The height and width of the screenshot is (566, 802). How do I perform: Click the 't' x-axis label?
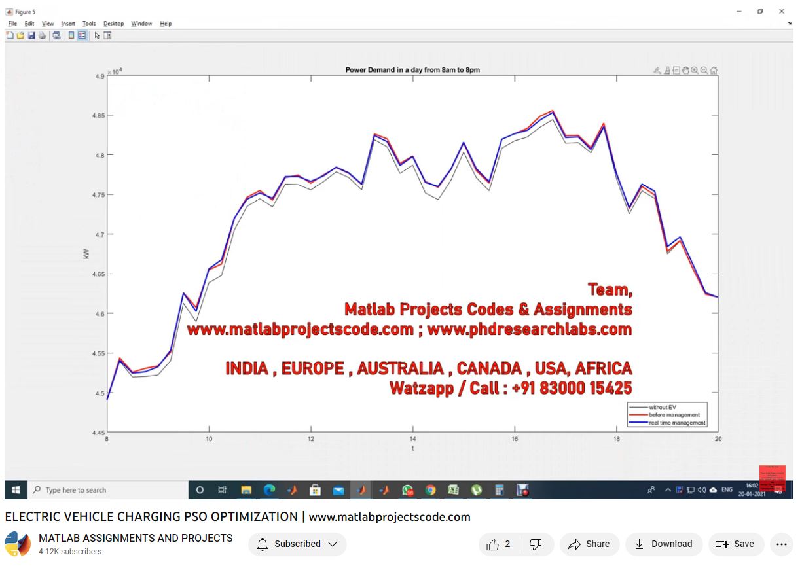[412, 448]
